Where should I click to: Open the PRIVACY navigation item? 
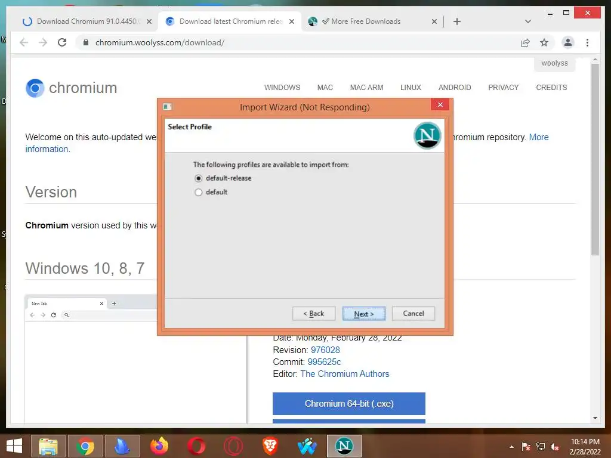pos(504,88)
